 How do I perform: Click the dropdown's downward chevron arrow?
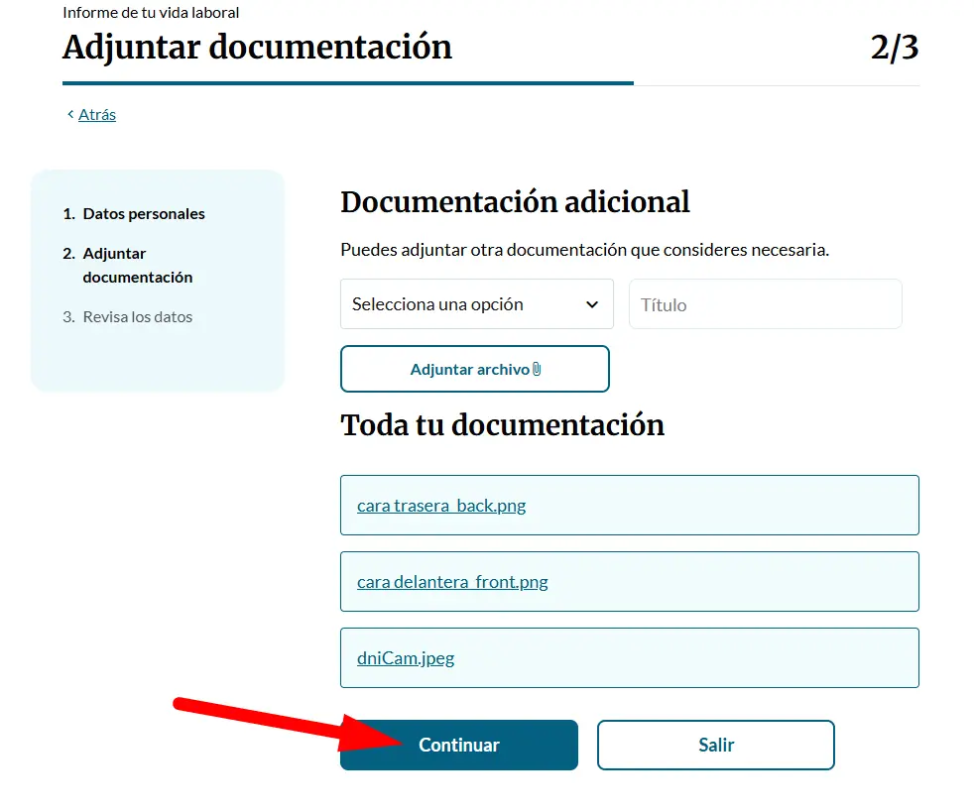pos(592,304)
